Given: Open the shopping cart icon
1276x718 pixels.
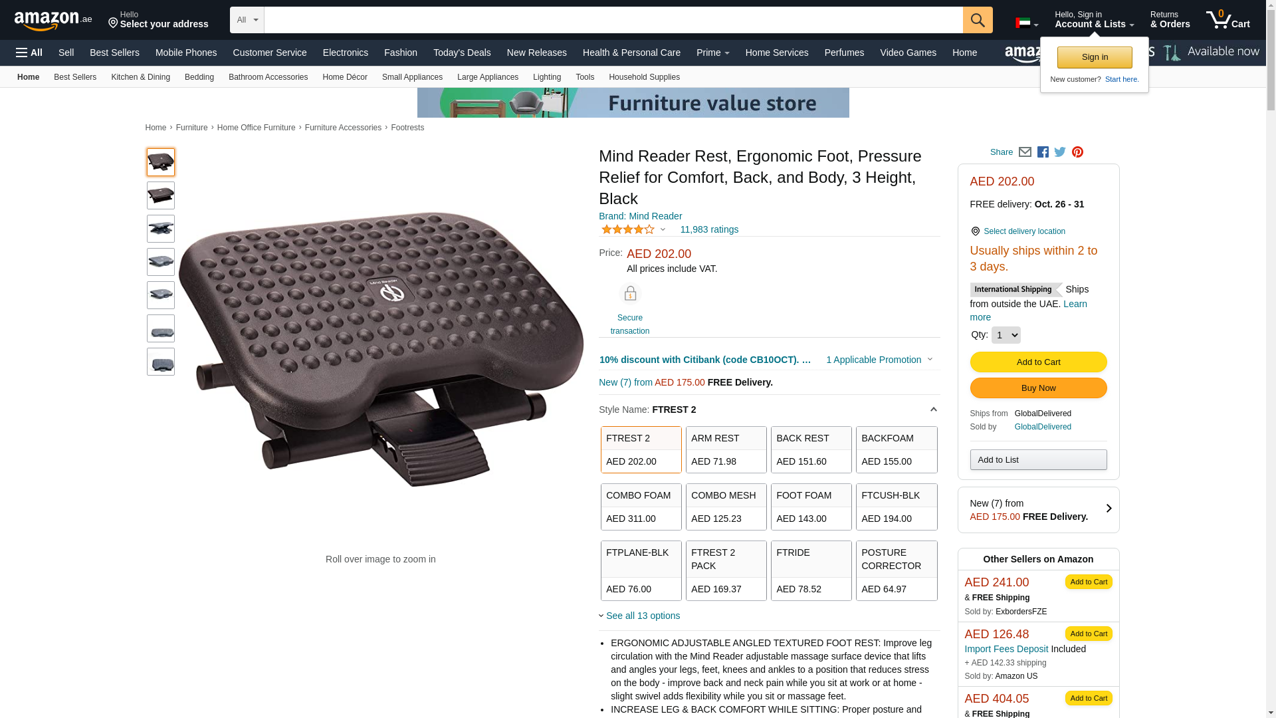Looking at the screenshot, I should [1227, 20].
